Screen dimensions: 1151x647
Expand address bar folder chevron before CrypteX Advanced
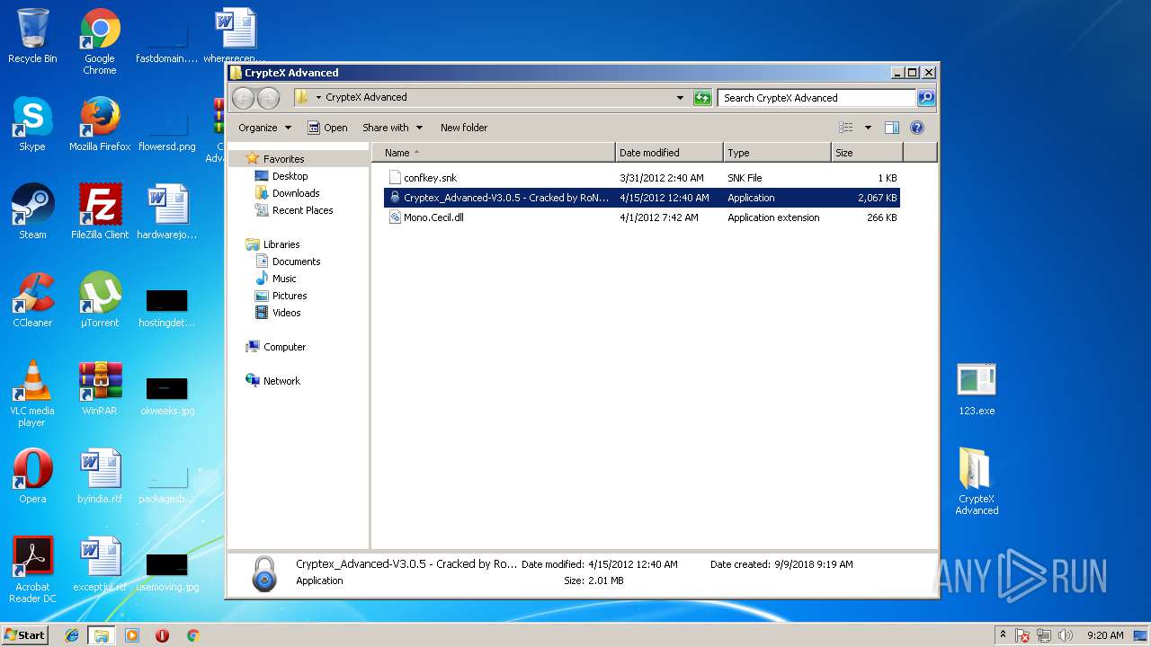[x=318, y=97]
